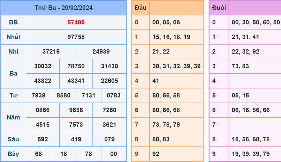Select the red special prize number 57406
Viewport: 281px width, 162px height.
pyautogui.click(x=76, y=22)
